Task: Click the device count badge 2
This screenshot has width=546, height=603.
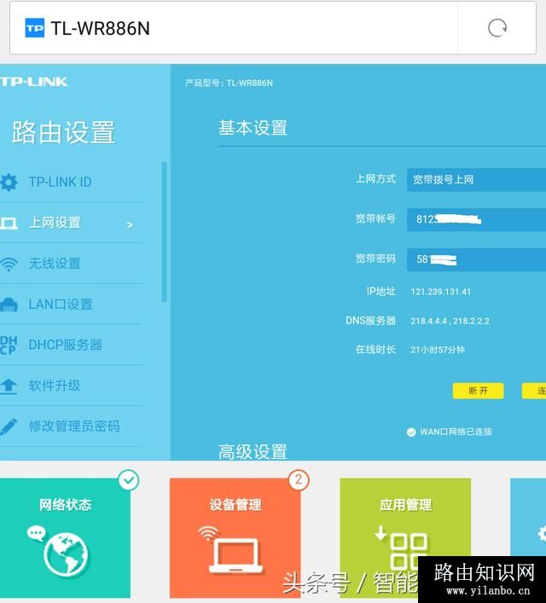Action: click(299, 480)
